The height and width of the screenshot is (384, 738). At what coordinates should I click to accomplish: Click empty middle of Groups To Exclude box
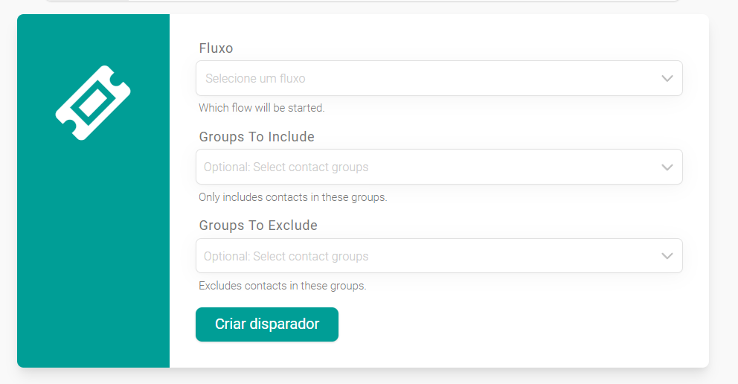point(506,256)
